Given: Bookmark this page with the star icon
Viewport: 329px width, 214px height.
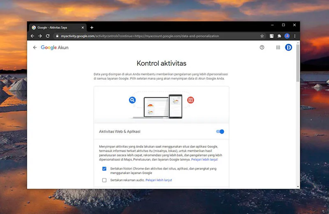Looking at the screenshot, I should pyautogui.click(x=262, y=36).
